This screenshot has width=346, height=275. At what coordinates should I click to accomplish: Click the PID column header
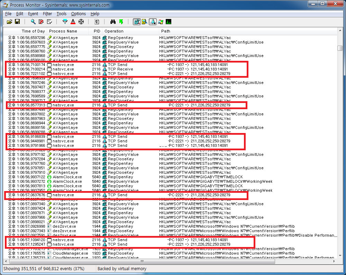(x=95, y=31)
